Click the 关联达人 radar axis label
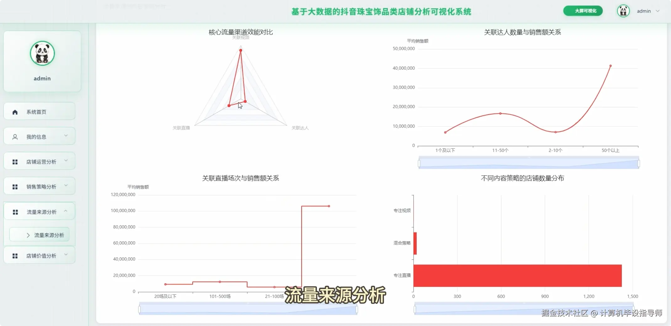Viewport: 671px width, 326px height. point(300,128)
